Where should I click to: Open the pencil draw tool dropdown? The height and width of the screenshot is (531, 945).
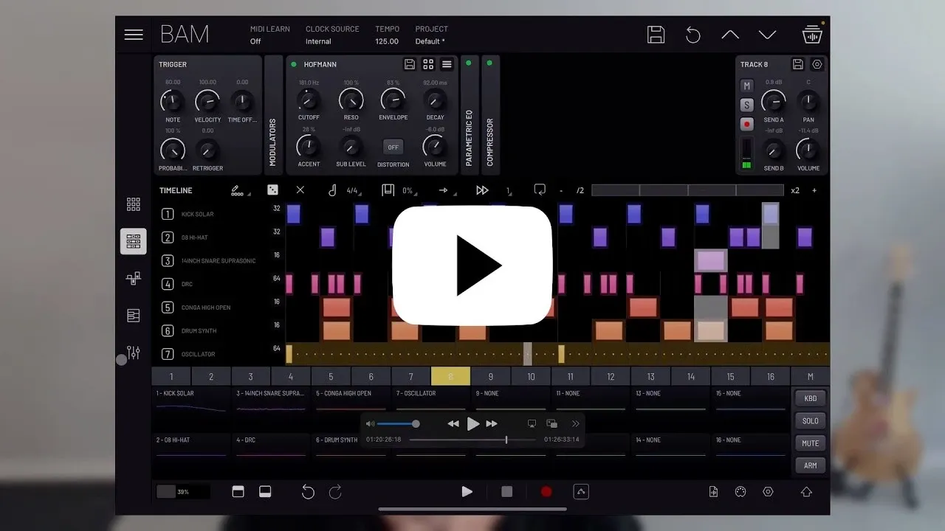237,190
